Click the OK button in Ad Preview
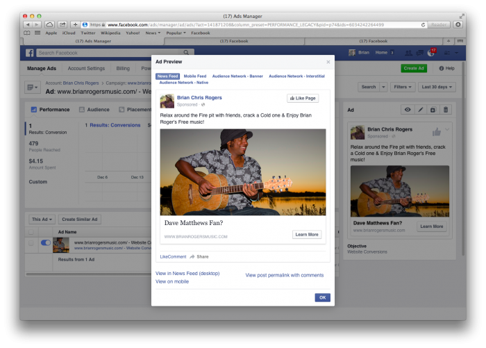 click(323, 297)
